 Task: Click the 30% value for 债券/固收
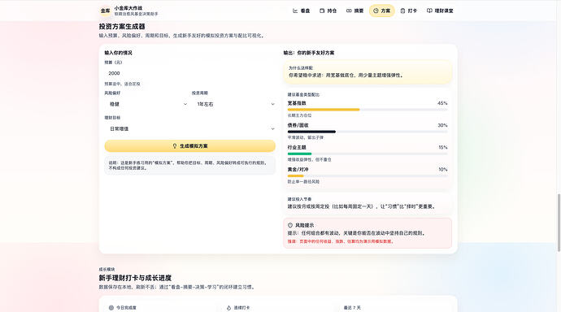pyautogui.click(x=442, y=125)
